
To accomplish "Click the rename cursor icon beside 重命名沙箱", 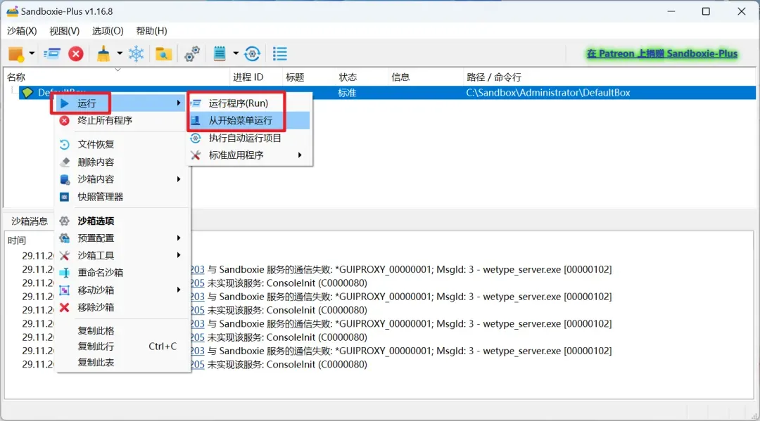I will (65, 273).
